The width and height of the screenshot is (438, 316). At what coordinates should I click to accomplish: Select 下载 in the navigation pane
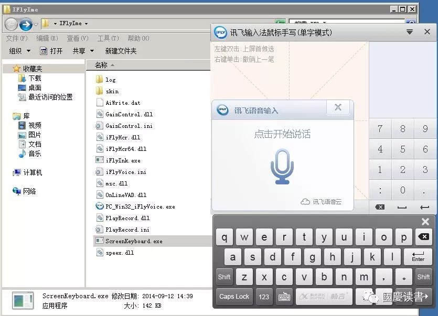tap(35, 78)
